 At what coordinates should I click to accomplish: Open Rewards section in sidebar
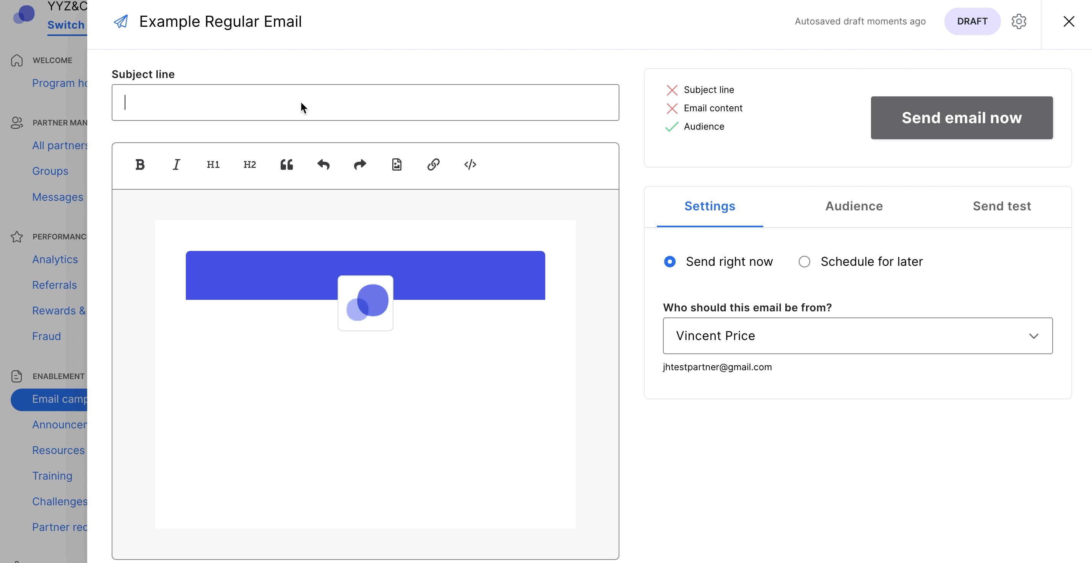[59, 311]
